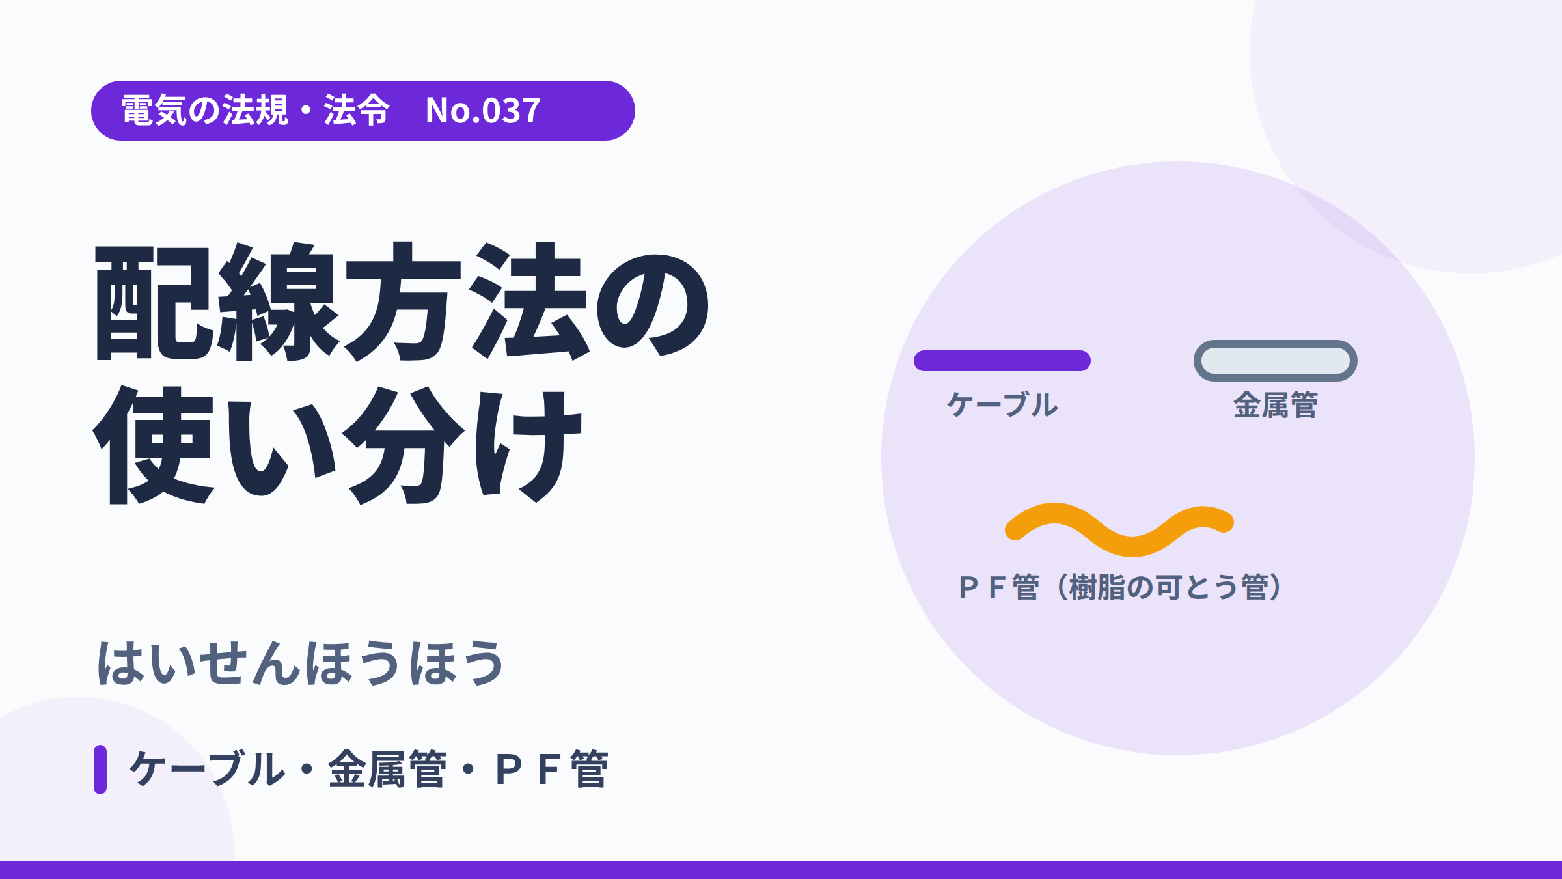Click the 使い分け title line
The image size is (1562, 879).
pos(338,445)
